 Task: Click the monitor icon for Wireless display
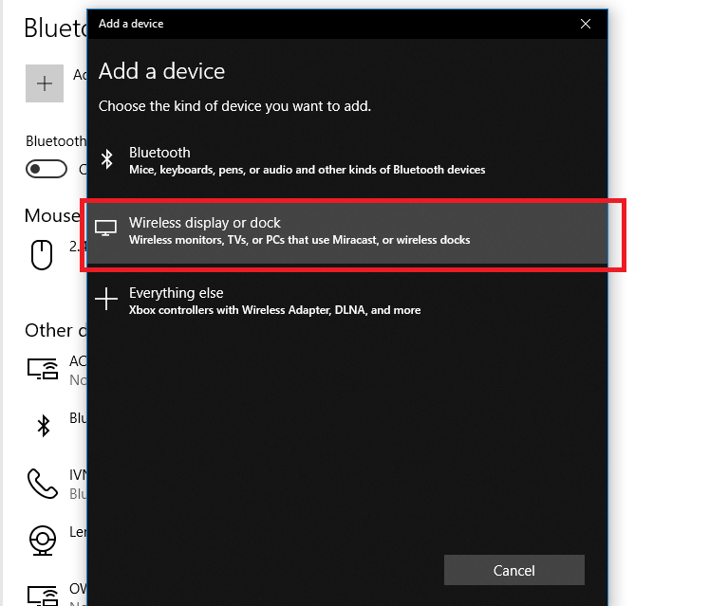coord(106,229)
